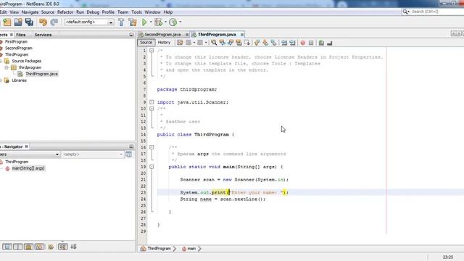Click the Save All toolbar icon
464x261 pixels.
point(29,22)
